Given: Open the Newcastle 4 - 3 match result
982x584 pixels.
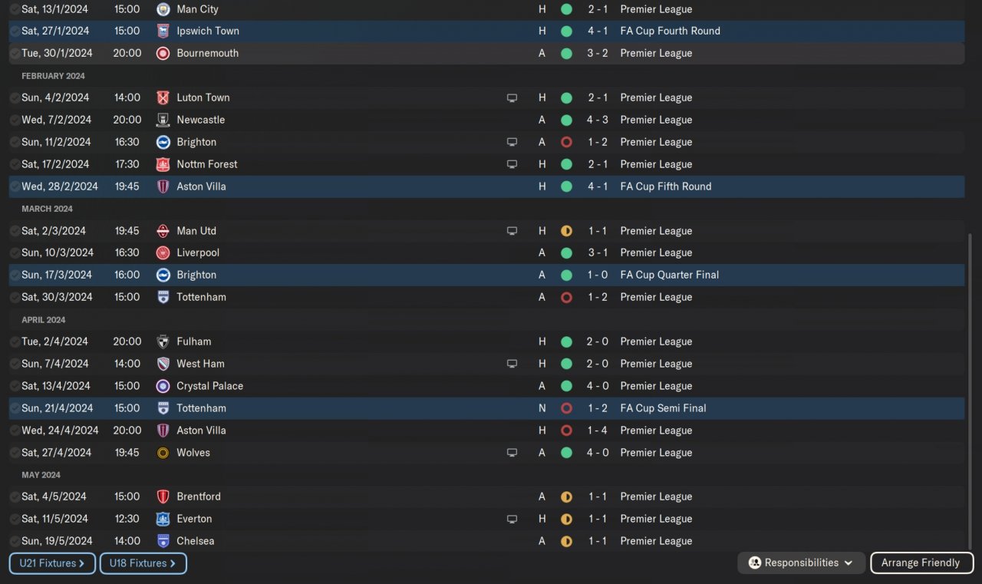Looking at the screenshot, I should (x=598, y=120).
